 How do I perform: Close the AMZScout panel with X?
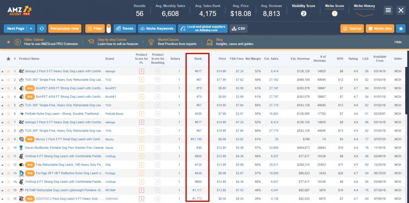pos(401,10)
